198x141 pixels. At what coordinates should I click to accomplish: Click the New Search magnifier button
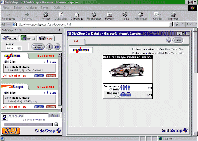pos(38,47)
